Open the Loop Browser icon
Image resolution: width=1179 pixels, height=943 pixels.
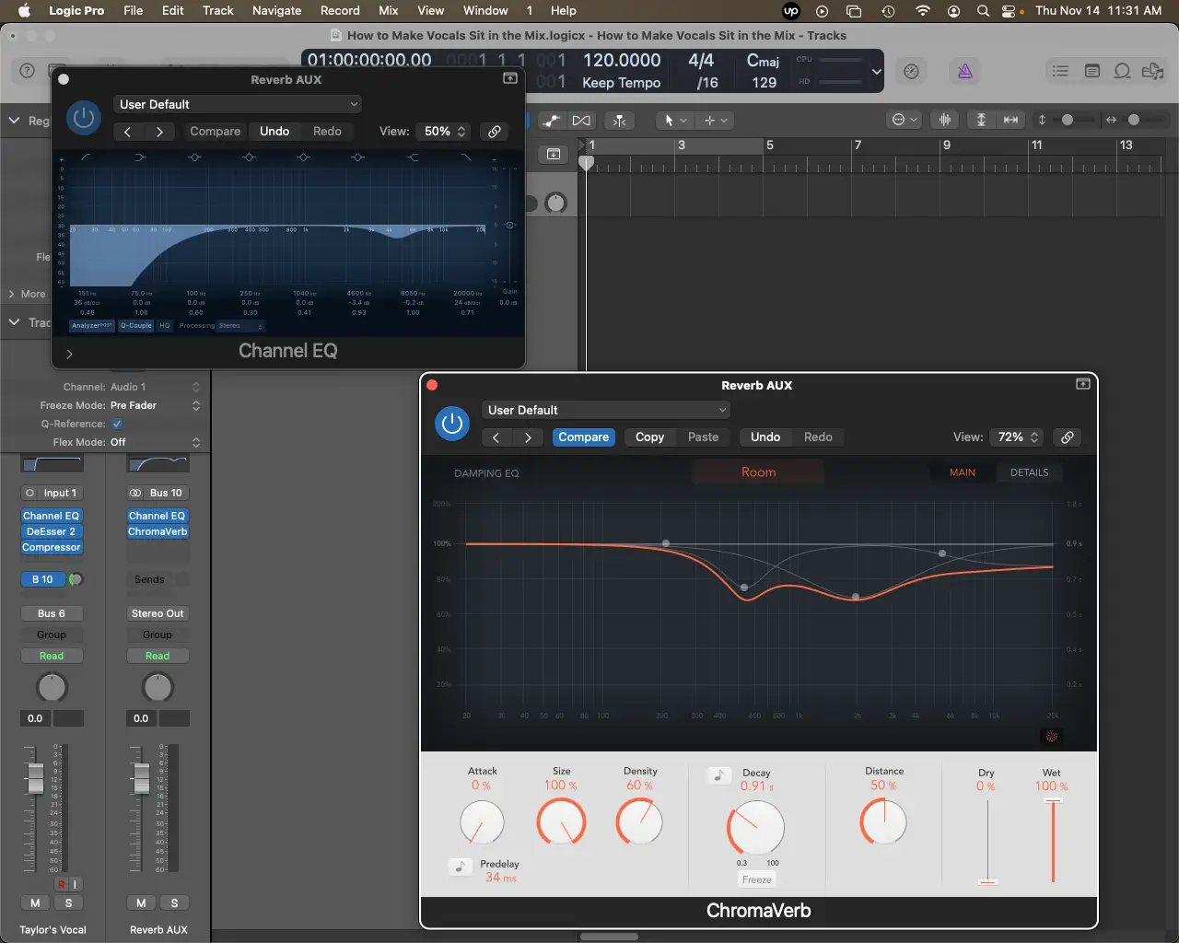(x=1122, y=71)
